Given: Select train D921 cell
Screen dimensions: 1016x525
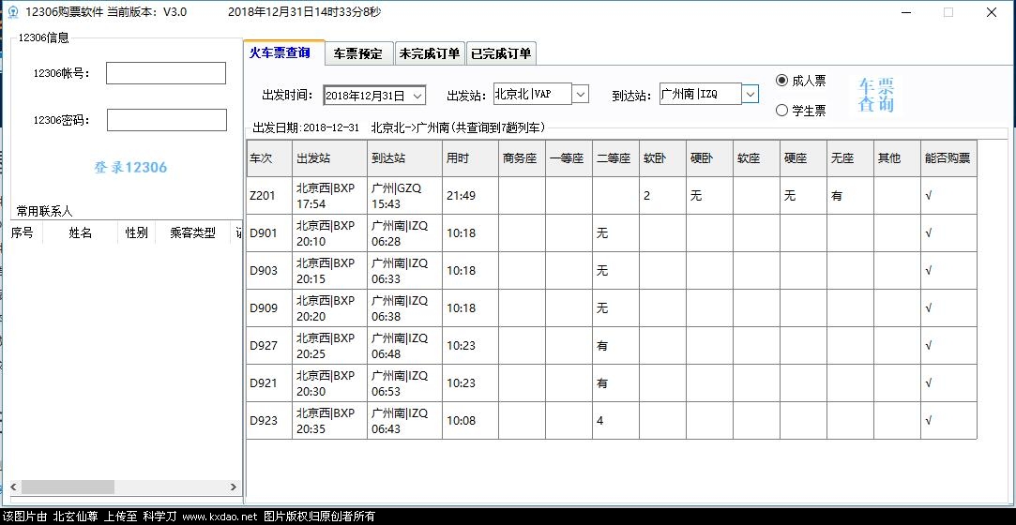Looking at the screenshot, I should [x=269, y=383].
